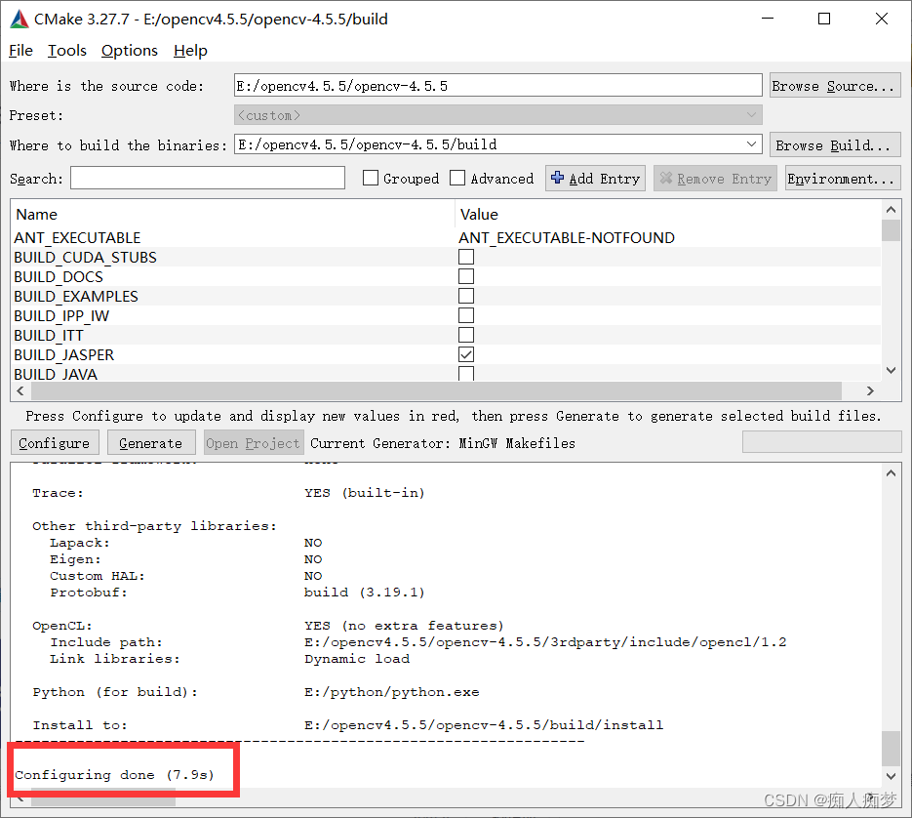Check the BUILD_CUDA_STUBS option
This screenshot has width=912, height=818.
[466, 257]
